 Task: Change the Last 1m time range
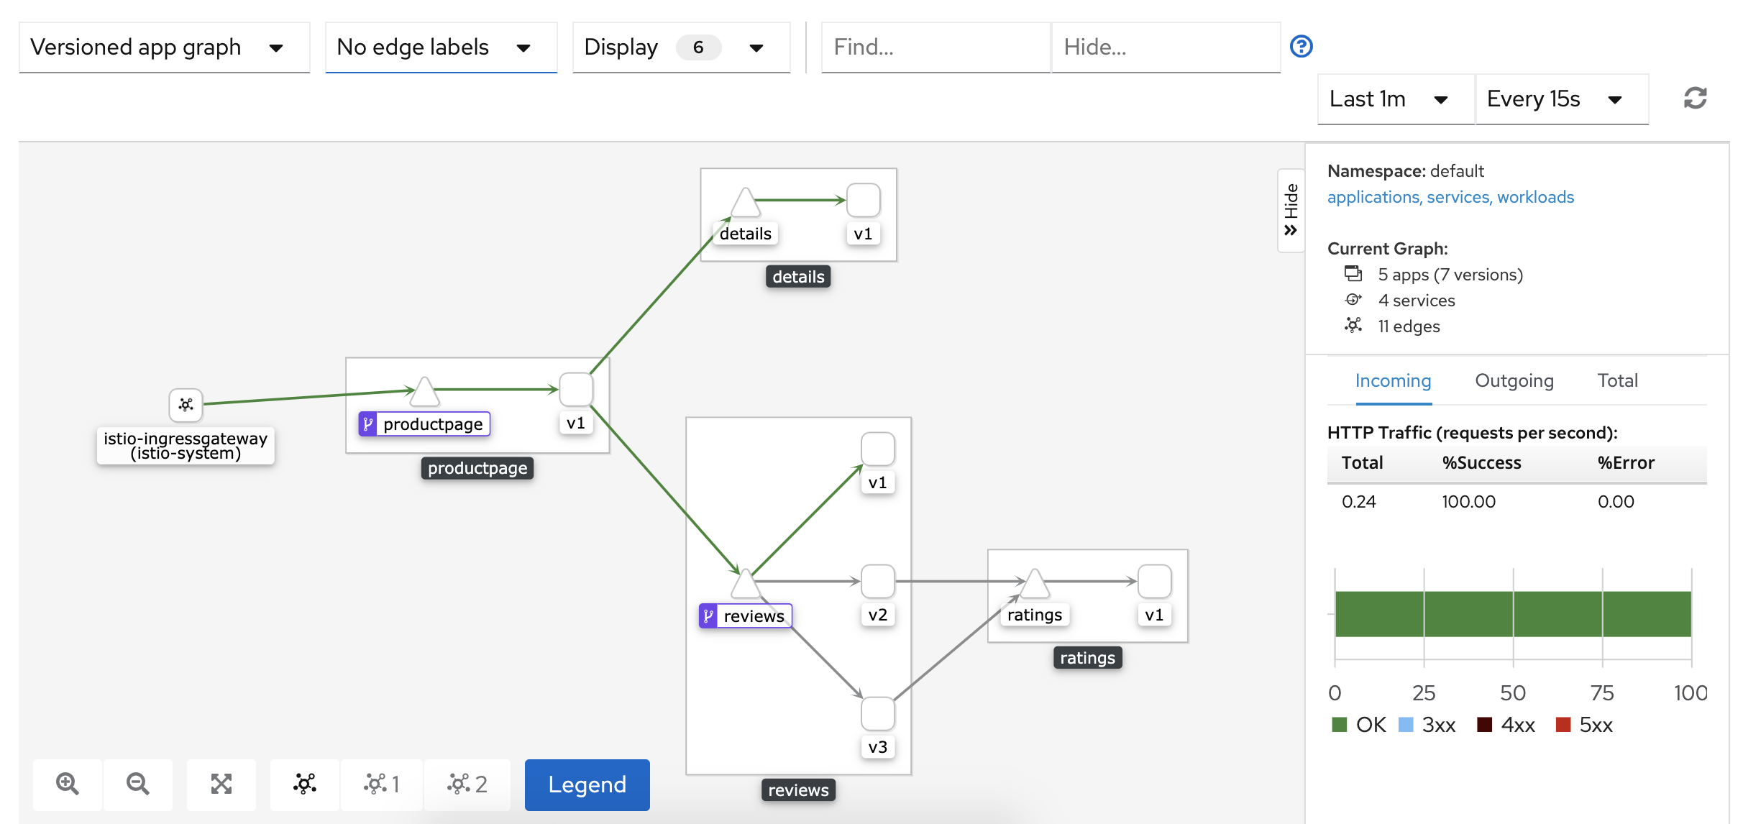coord(1394,99)
